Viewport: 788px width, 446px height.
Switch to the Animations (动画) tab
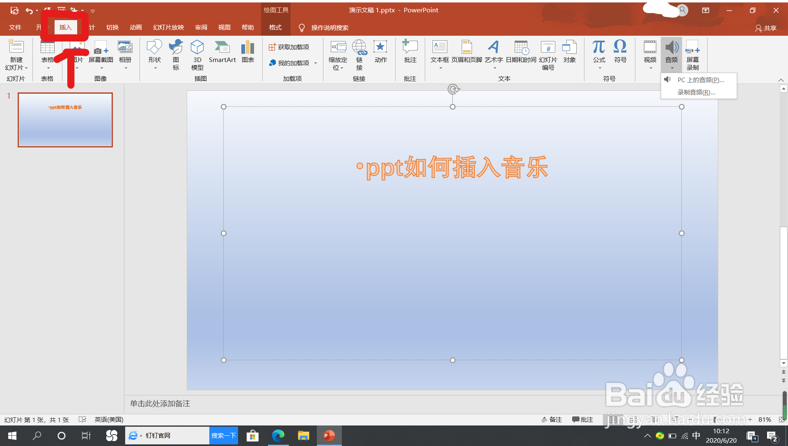click(135, 28)
